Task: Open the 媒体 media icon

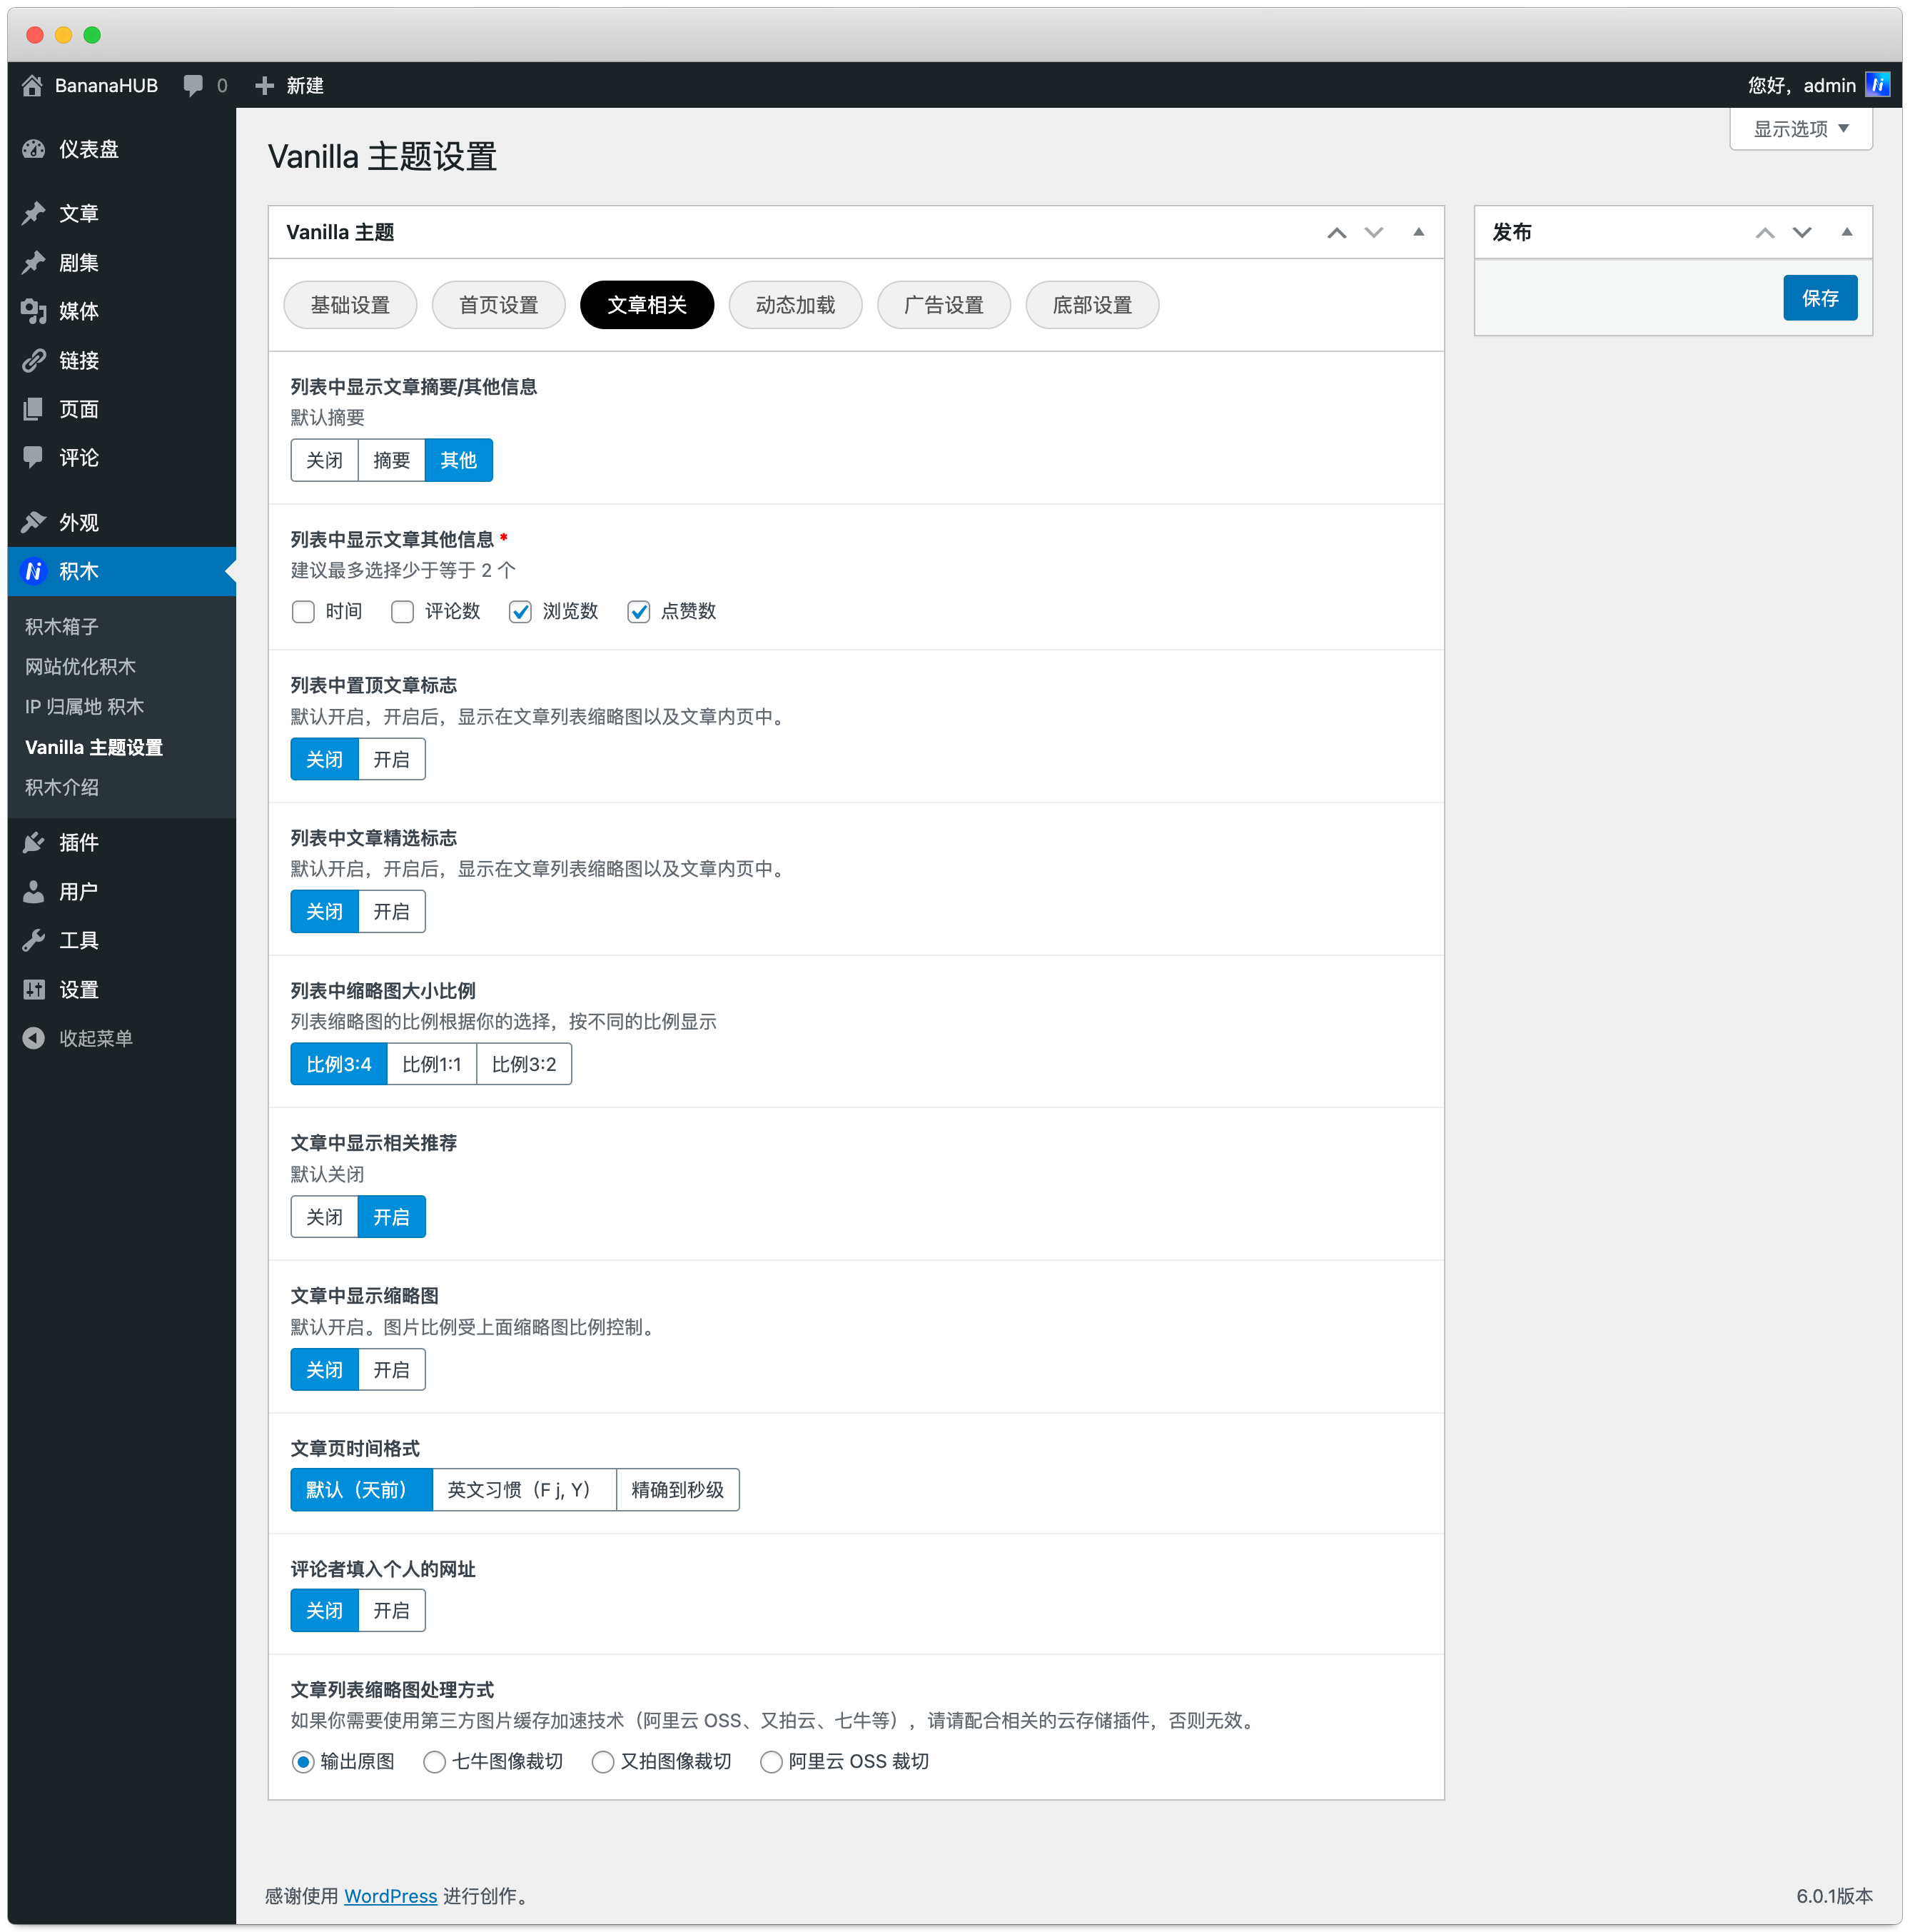Action: (34, 311)
